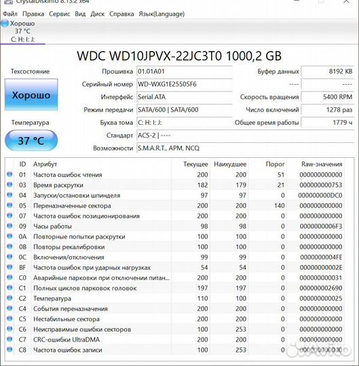The height and width of the screenshot is (366, 359).
Task: Open the Диск menu
Action: pyautogui.click(x=98, y=14)
